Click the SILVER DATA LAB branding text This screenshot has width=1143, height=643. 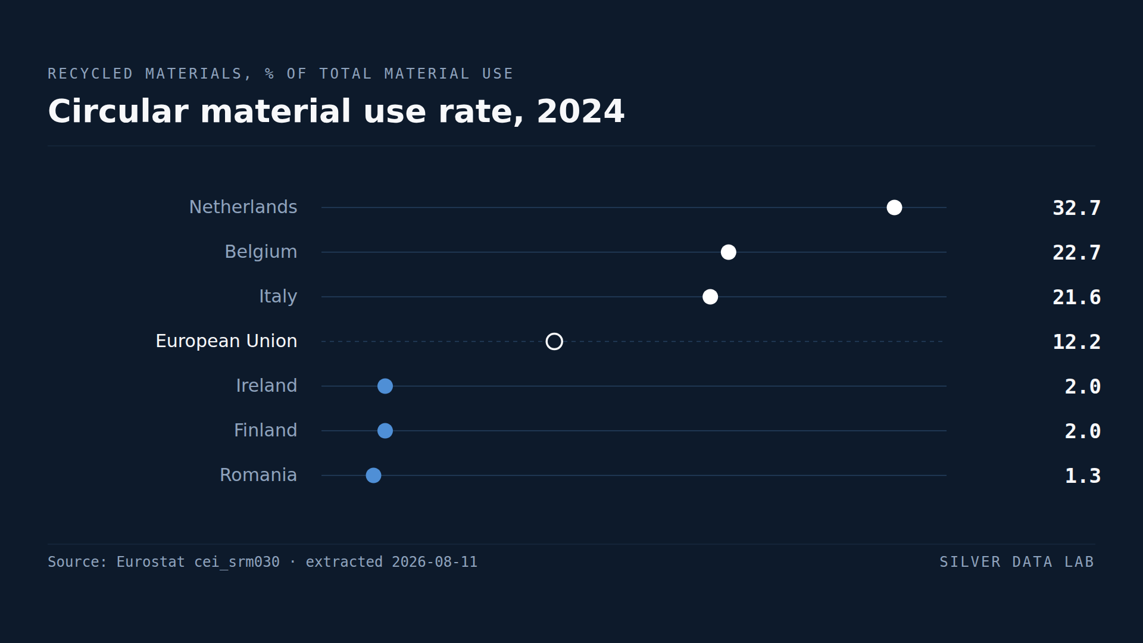tap(1017, 562)
